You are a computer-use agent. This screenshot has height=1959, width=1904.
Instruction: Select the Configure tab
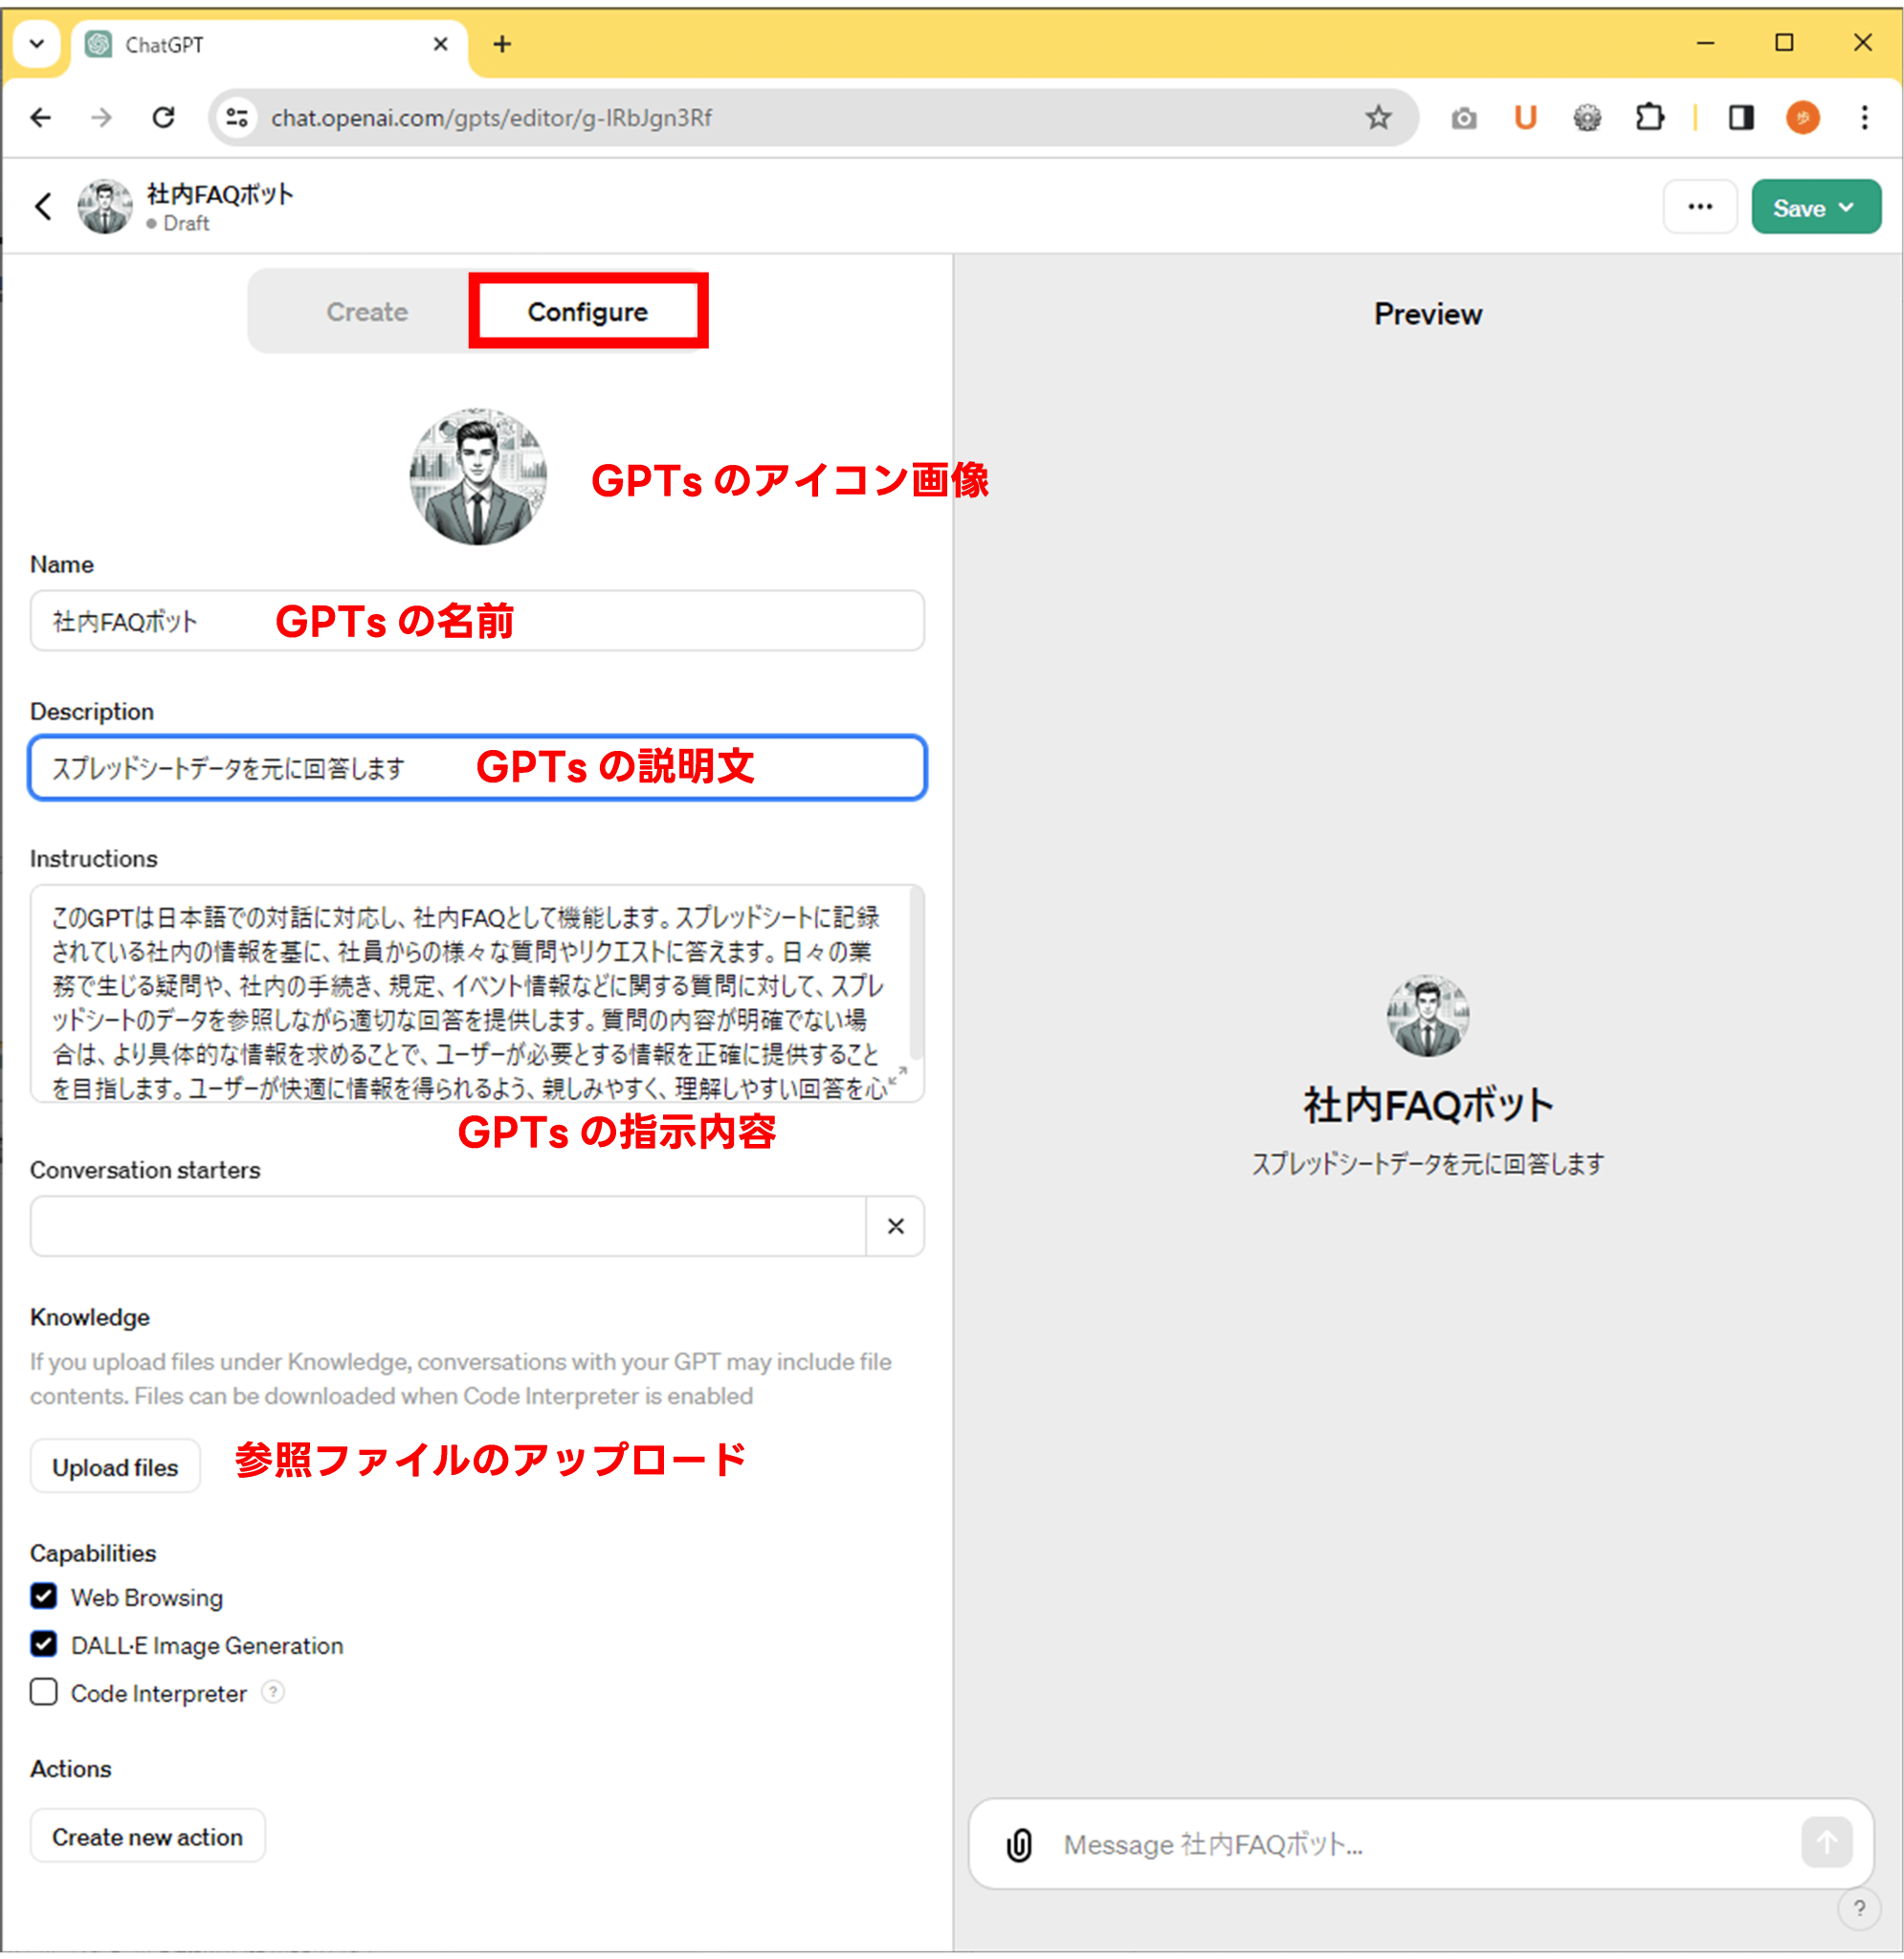click(x=587, y=311)
